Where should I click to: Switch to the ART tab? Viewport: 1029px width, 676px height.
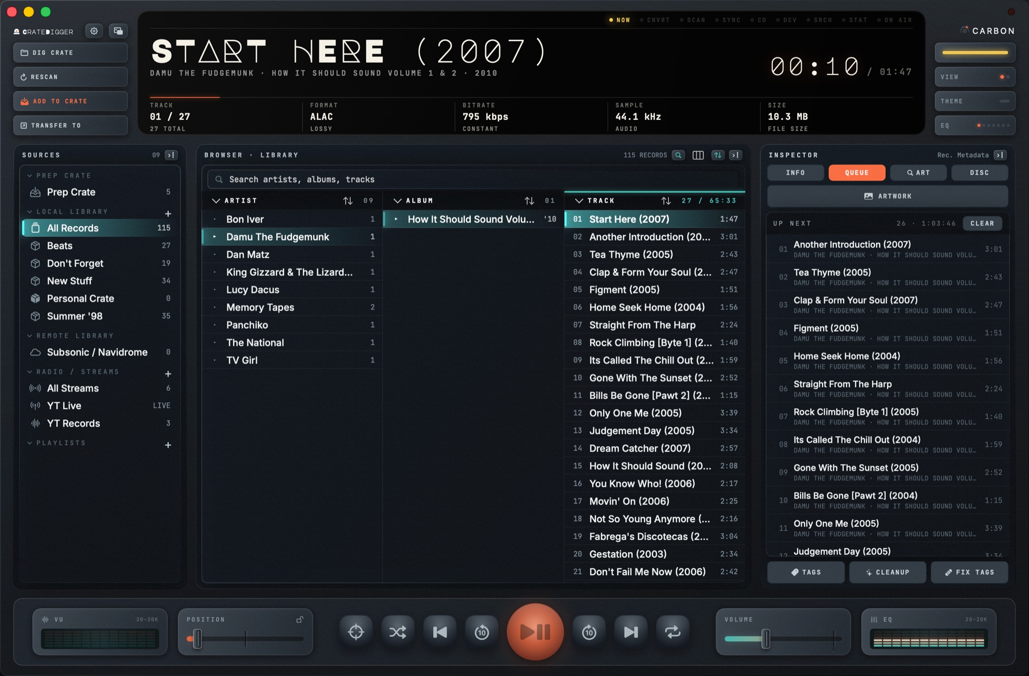pyautogui.click(x=918, y=173)
